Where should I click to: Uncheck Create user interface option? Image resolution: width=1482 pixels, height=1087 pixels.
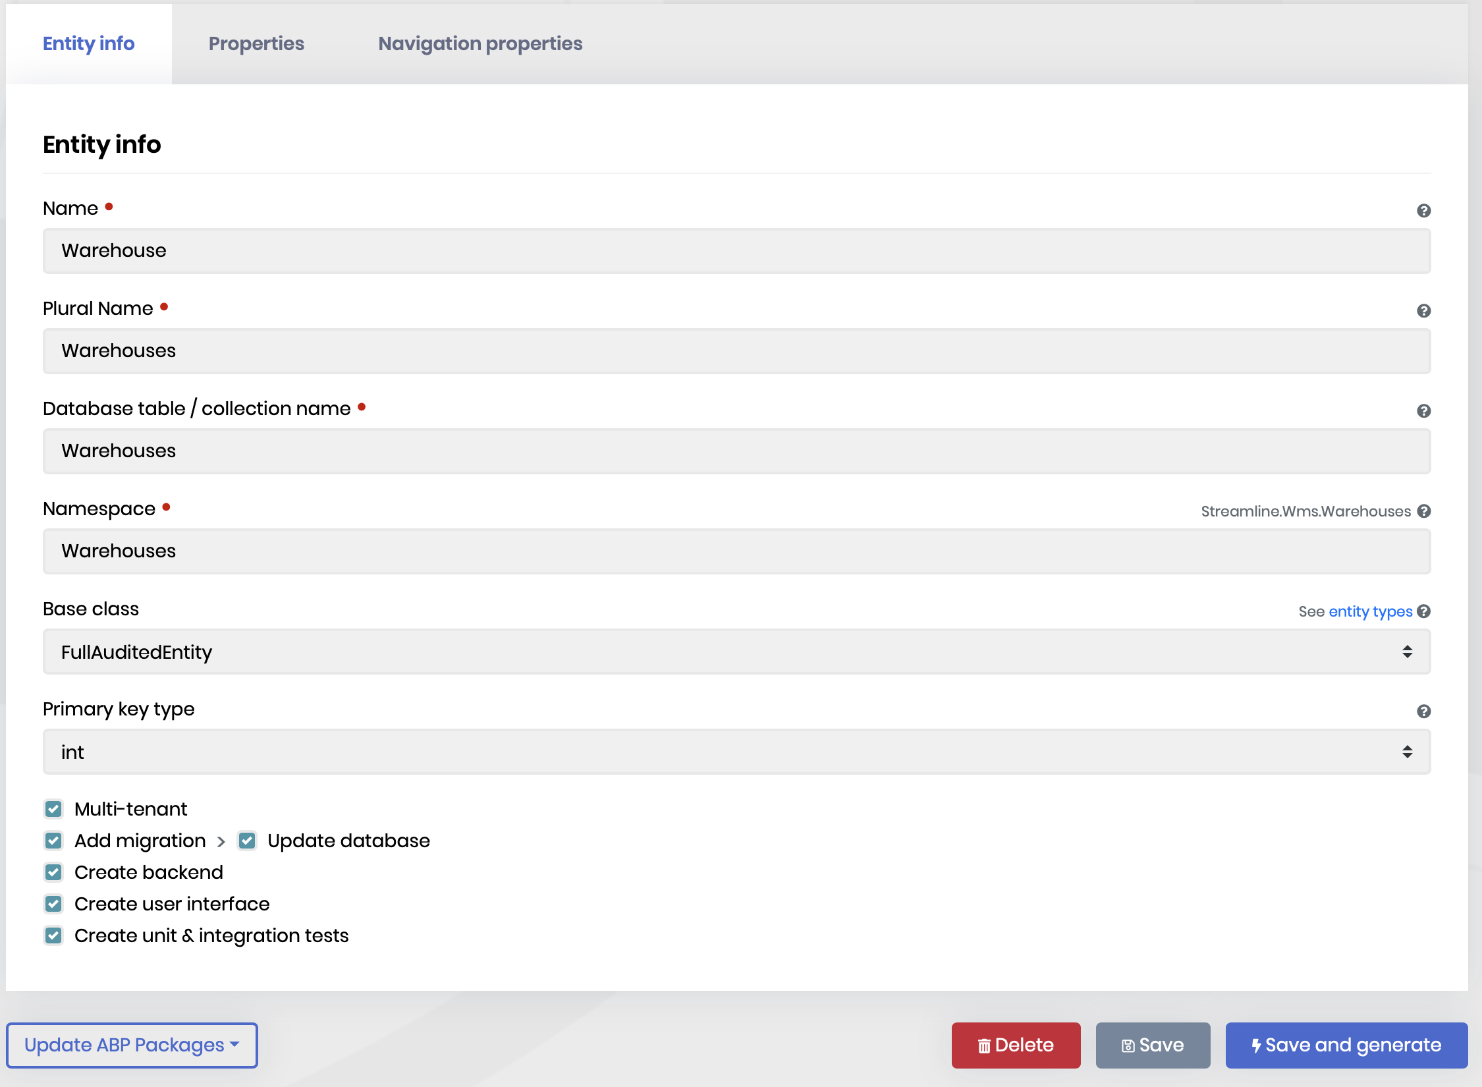pyautogui.click(x=54, y=904)
